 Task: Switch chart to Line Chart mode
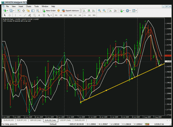(94, 11)
